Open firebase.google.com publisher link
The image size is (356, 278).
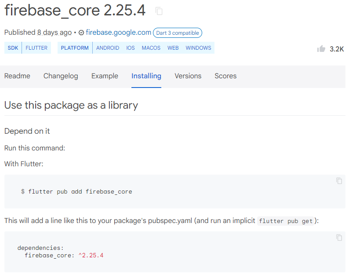118,33
